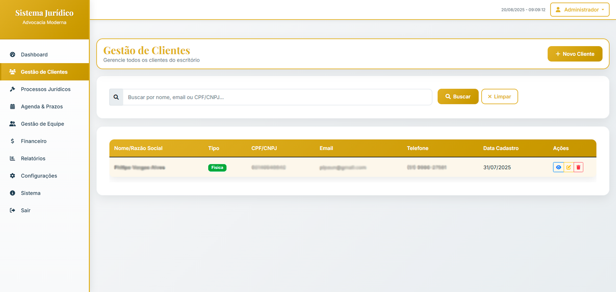Click the dollar sign Financeiro icon
Viewport: 616px width, 292px height.
coord(12,141)
